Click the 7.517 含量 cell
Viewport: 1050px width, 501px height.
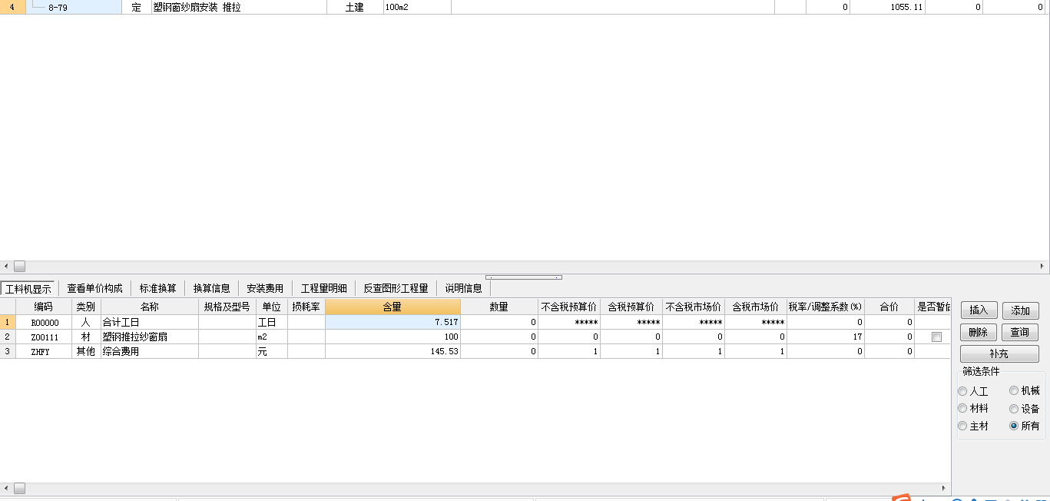pyautogui.click(x=393, y=323)
